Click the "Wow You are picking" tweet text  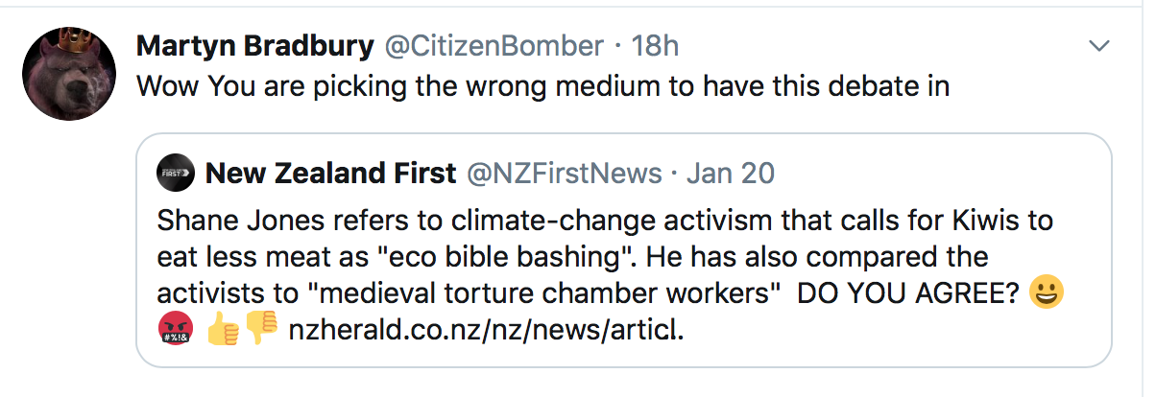(x=542, y=86)
